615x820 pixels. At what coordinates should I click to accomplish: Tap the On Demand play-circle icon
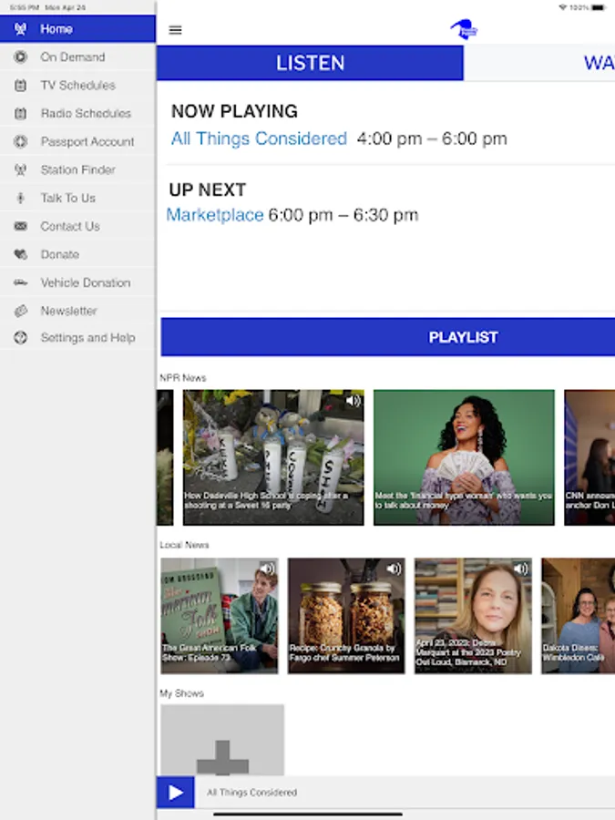(20, 57)
